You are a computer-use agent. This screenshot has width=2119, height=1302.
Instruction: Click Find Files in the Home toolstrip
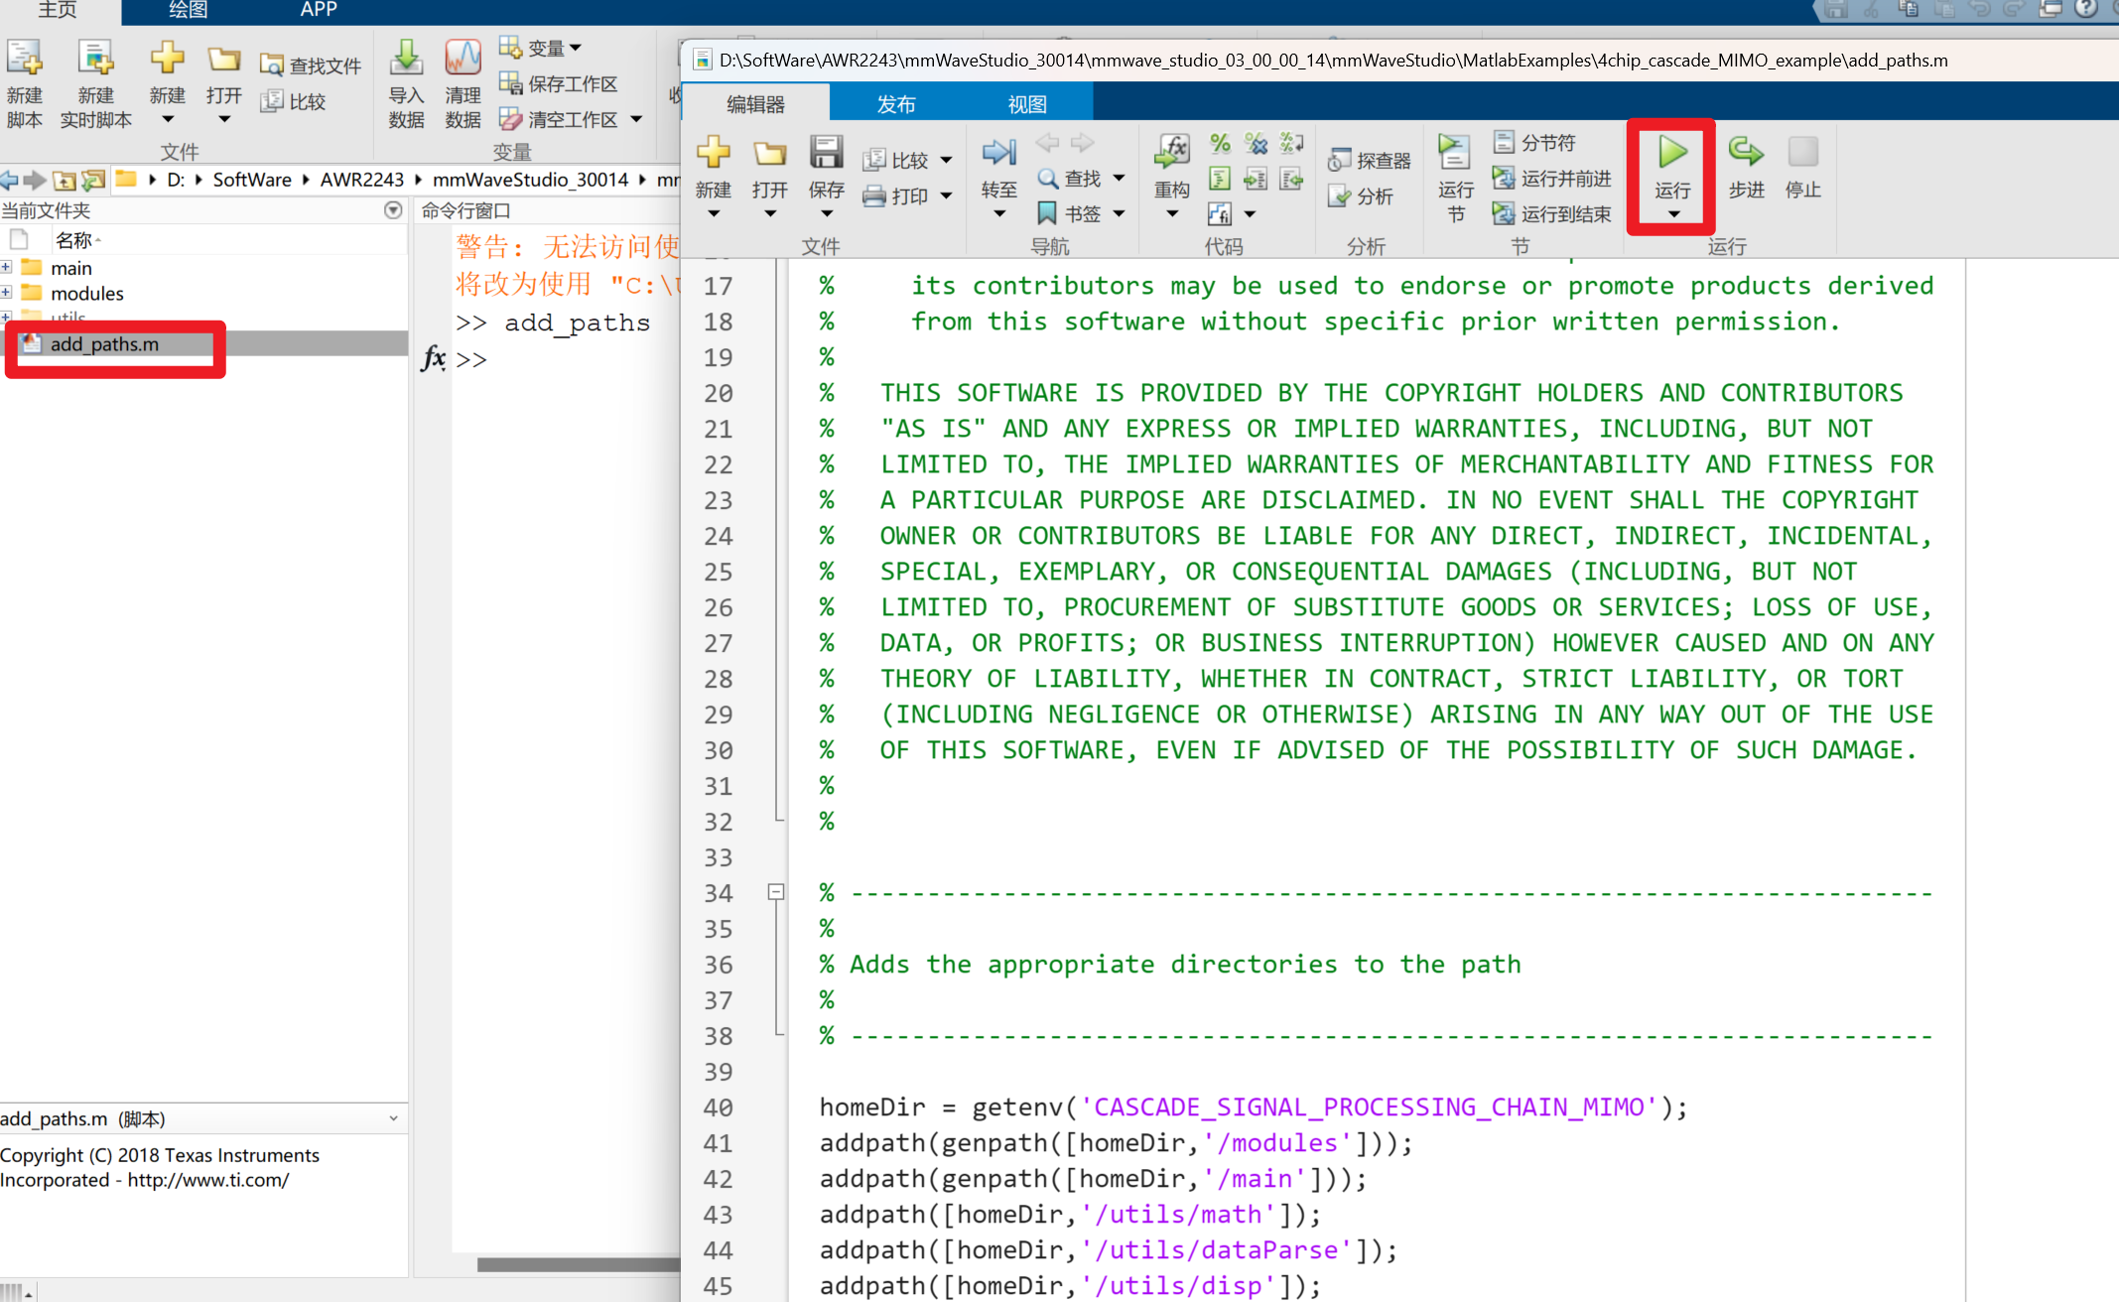(310, 65)
